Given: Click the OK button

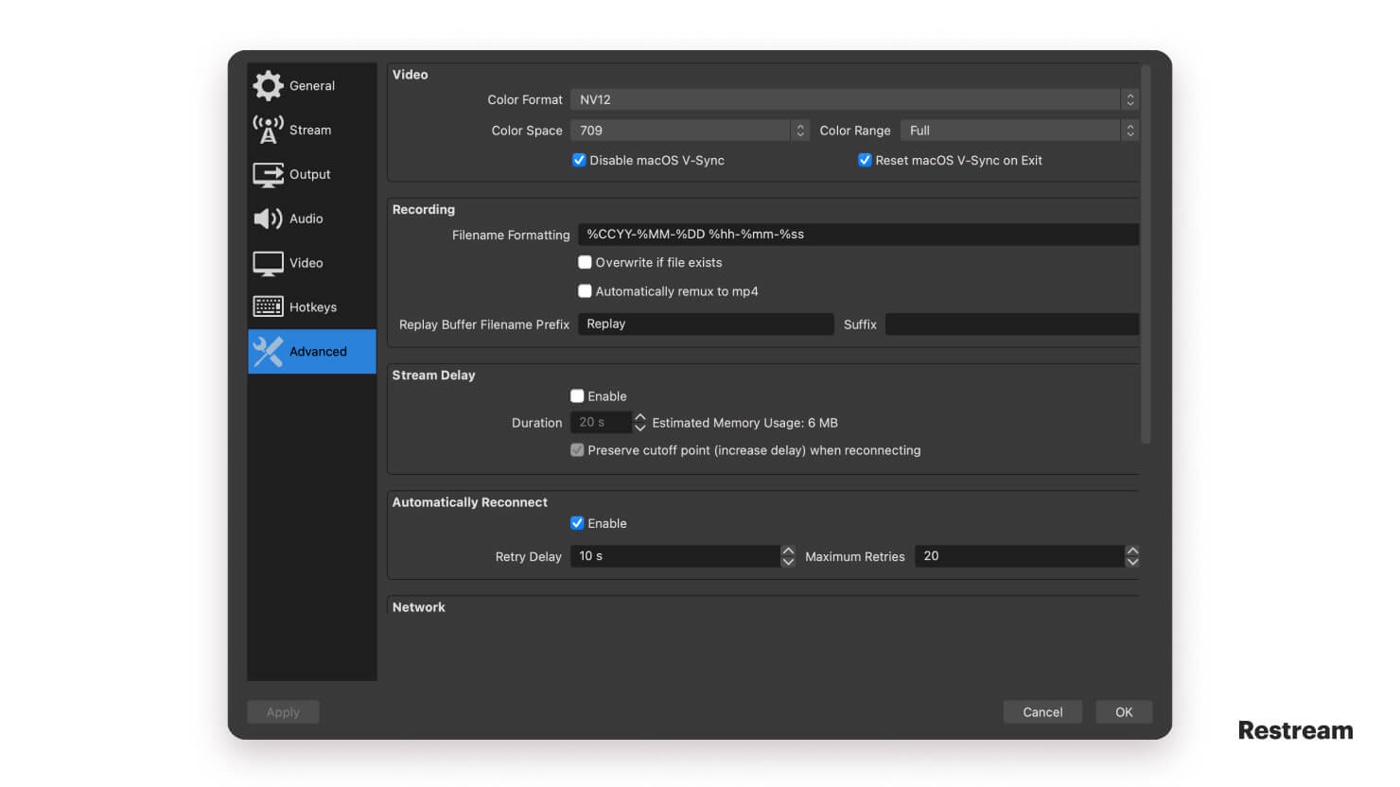Looking at the screenshot, I should (x=1124, y=711).
